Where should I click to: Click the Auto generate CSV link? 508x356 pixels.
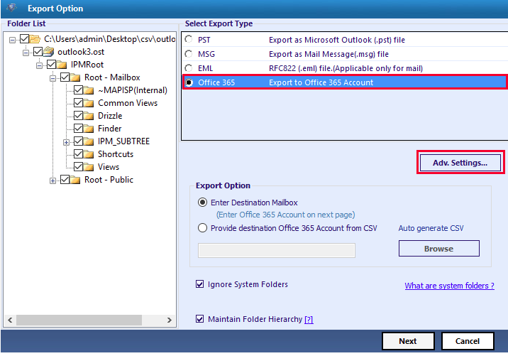431,228
